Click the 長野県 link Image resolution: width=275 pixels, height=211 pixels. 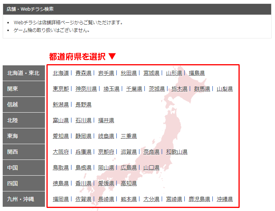pos(83,105)
